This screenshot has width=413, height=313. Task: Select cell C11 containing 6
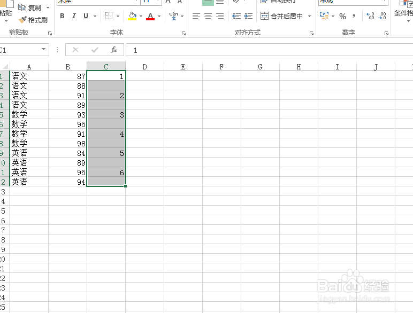point(106,173)
